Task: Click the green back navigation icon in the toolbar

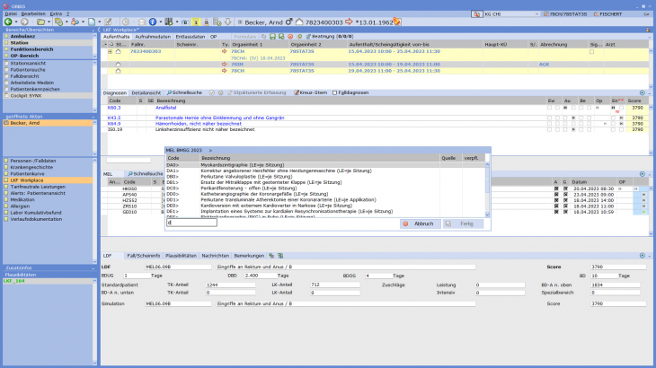Action: click(9, 21)
